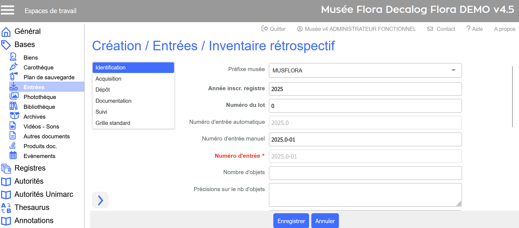Click the Général home icon
The width and height of the screenshot is (519, 228).
6,32
